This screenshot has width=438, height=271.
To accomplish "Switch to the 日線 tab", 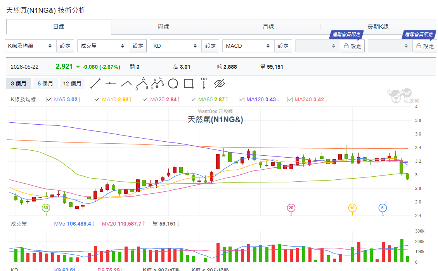I will pyautogui.click(x=59, y=26).
